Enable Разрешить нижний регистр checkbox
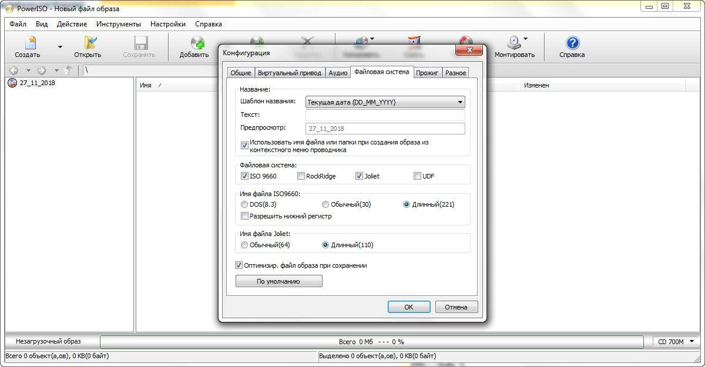The height and width of the screenshot is (367, 705). point(245,216)
